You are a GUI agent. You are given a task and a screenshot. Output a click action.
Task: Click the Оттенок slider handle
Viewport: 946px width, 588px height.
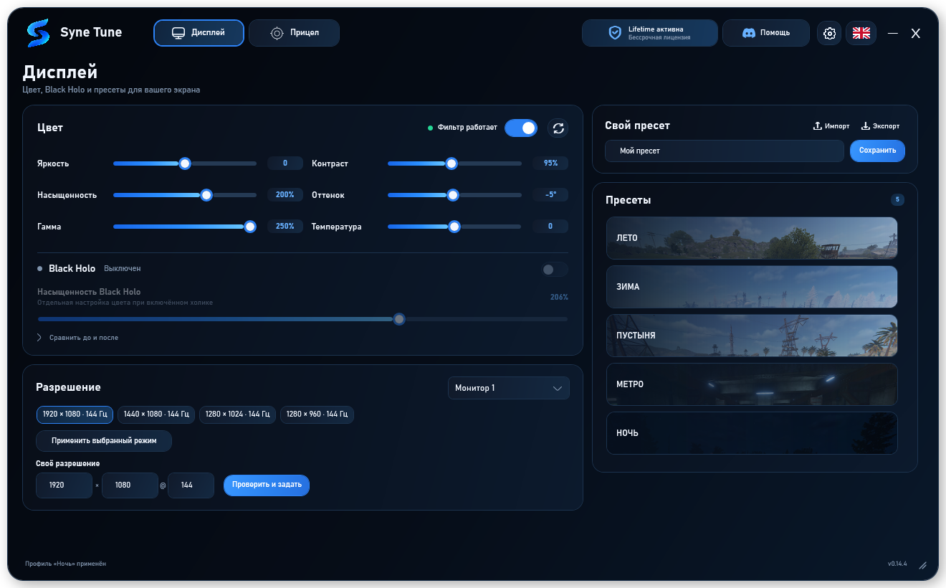[x=453, y=195]
